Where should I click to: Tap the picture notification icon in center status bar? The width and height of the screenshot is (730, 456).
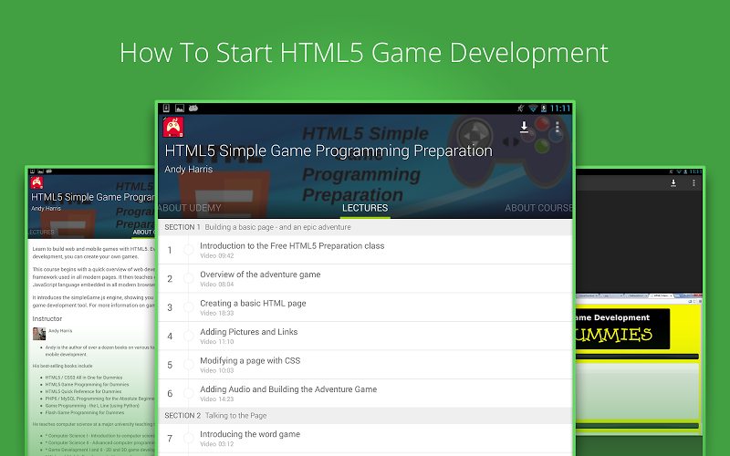coord(179,108)
